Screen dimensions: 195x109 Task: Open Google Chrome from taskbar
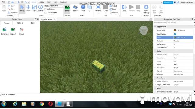pos(42,104)
